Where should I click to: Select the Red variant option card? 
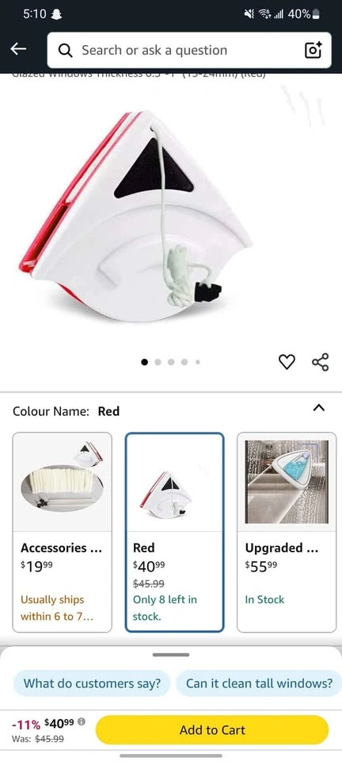(x=174, y=532)
